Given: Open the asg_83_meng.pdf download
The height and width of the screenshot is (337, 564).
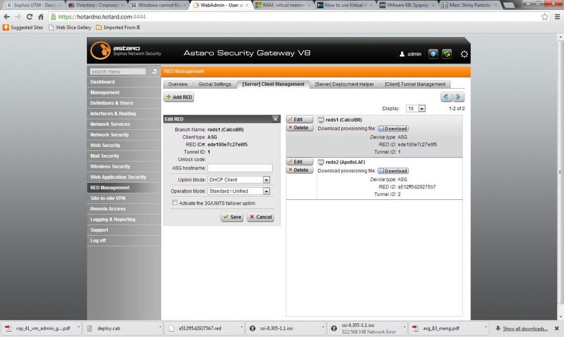Looking at the screenshot, I should pyautogui.click(x=446, y=328).
